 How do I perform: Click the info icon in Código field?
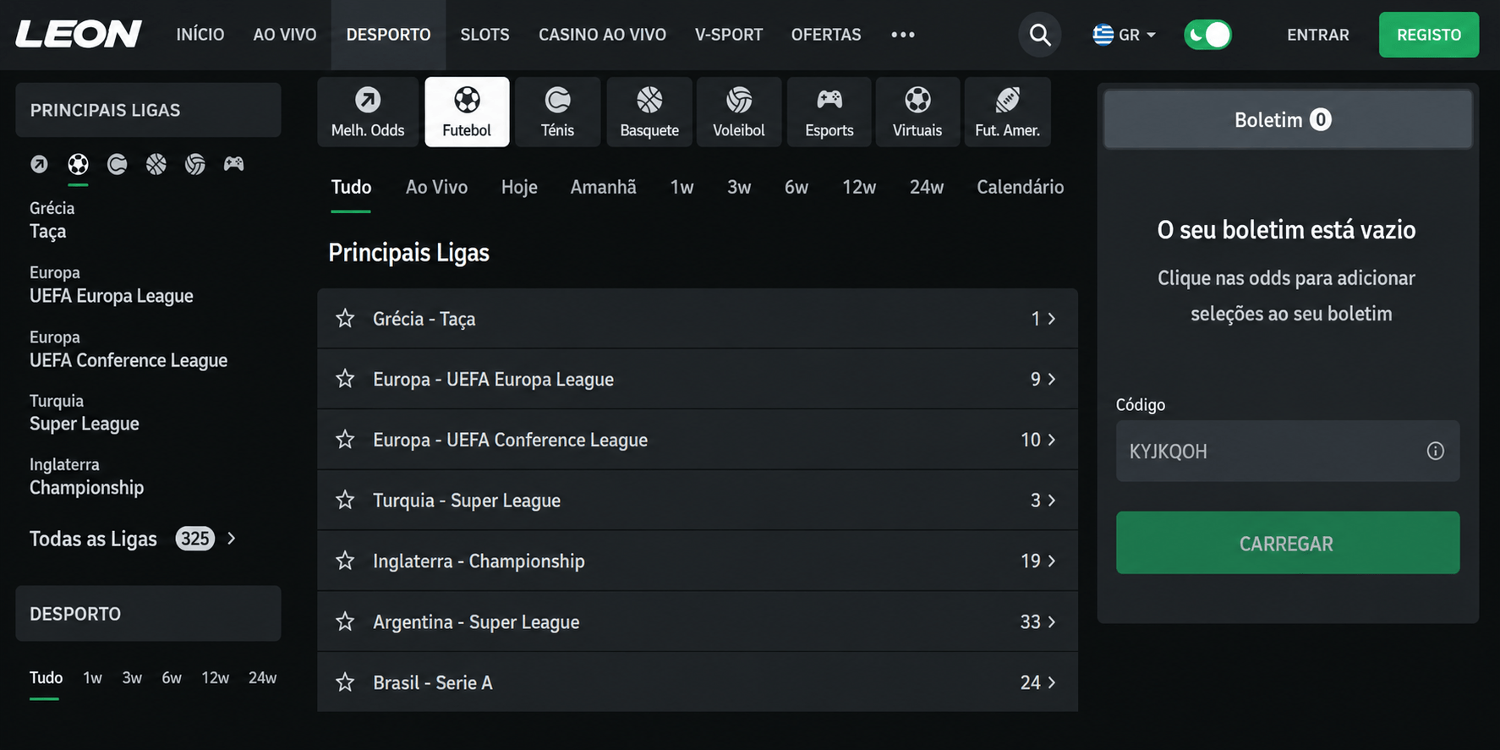click(1435, 451)
